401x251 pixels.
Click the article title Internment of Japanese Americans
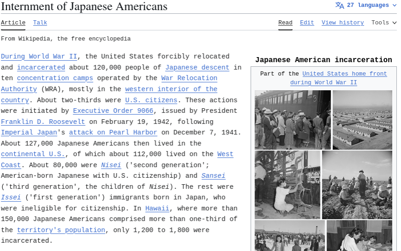84,6
